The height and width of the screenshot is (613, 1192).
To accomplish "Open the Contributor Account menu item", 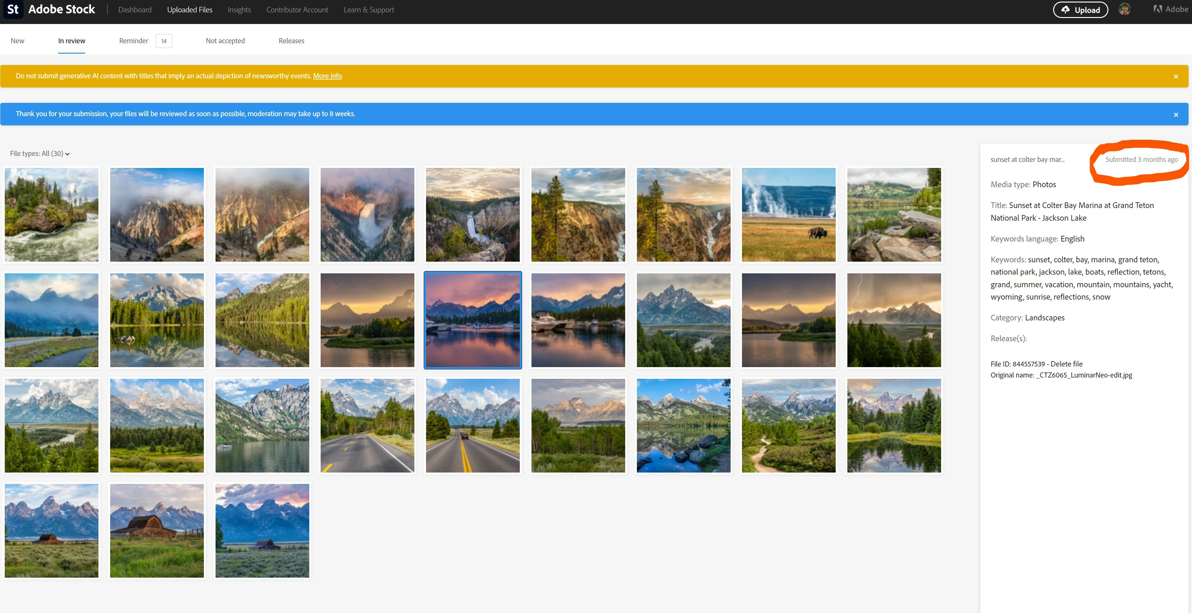I will pyautogui.click(x=297, y=10).
